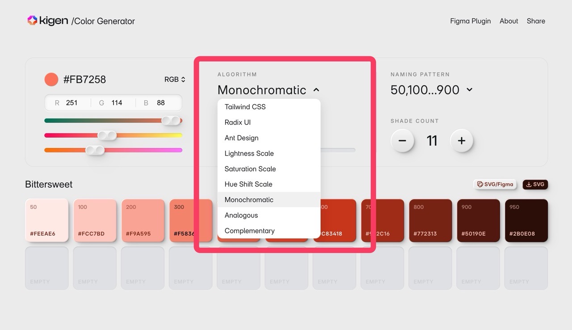Click the plus button for shade count
Screen dimensions: 572x330
click(x=461, y=141)
